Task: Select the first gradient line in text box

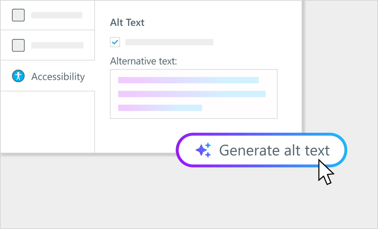Action: pos(188,80)
